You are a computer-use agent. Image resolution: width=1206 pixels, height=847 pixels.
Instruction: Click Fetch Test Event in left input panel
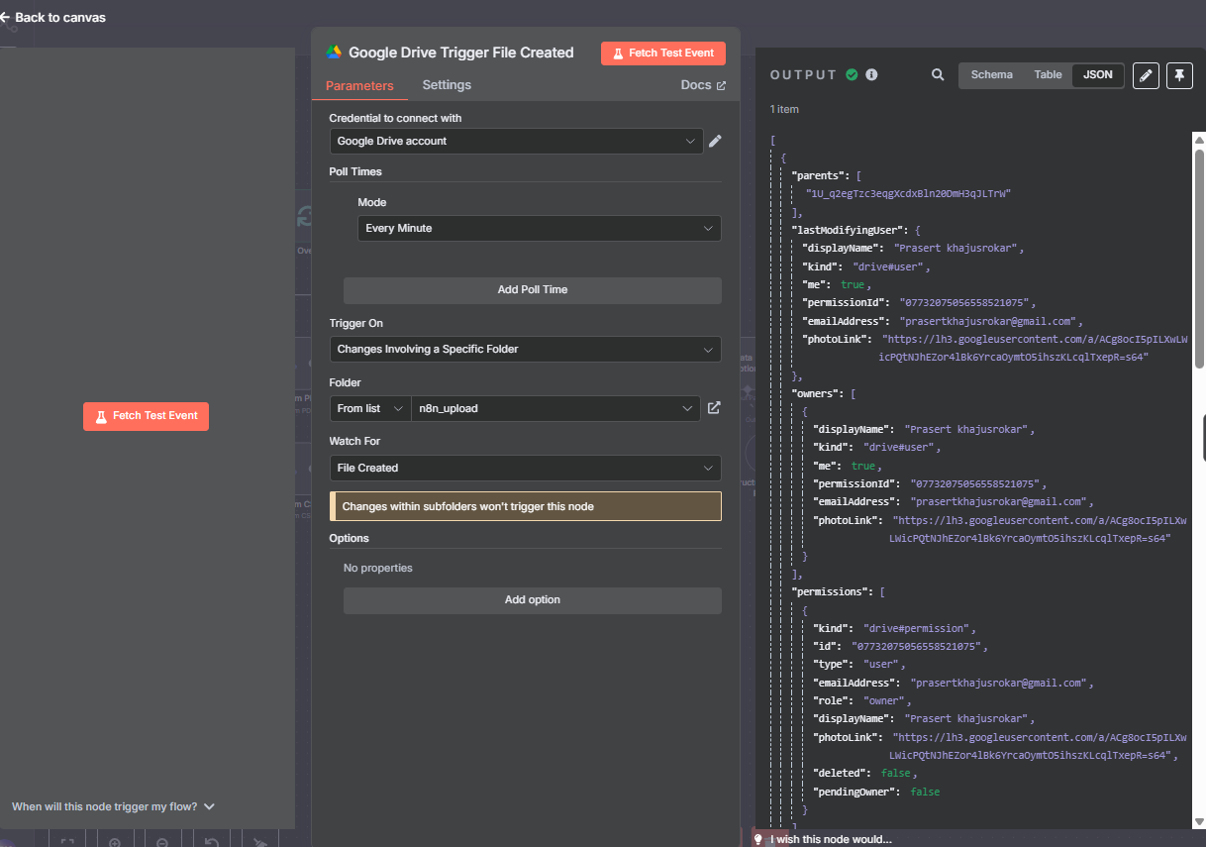(146, 416)
